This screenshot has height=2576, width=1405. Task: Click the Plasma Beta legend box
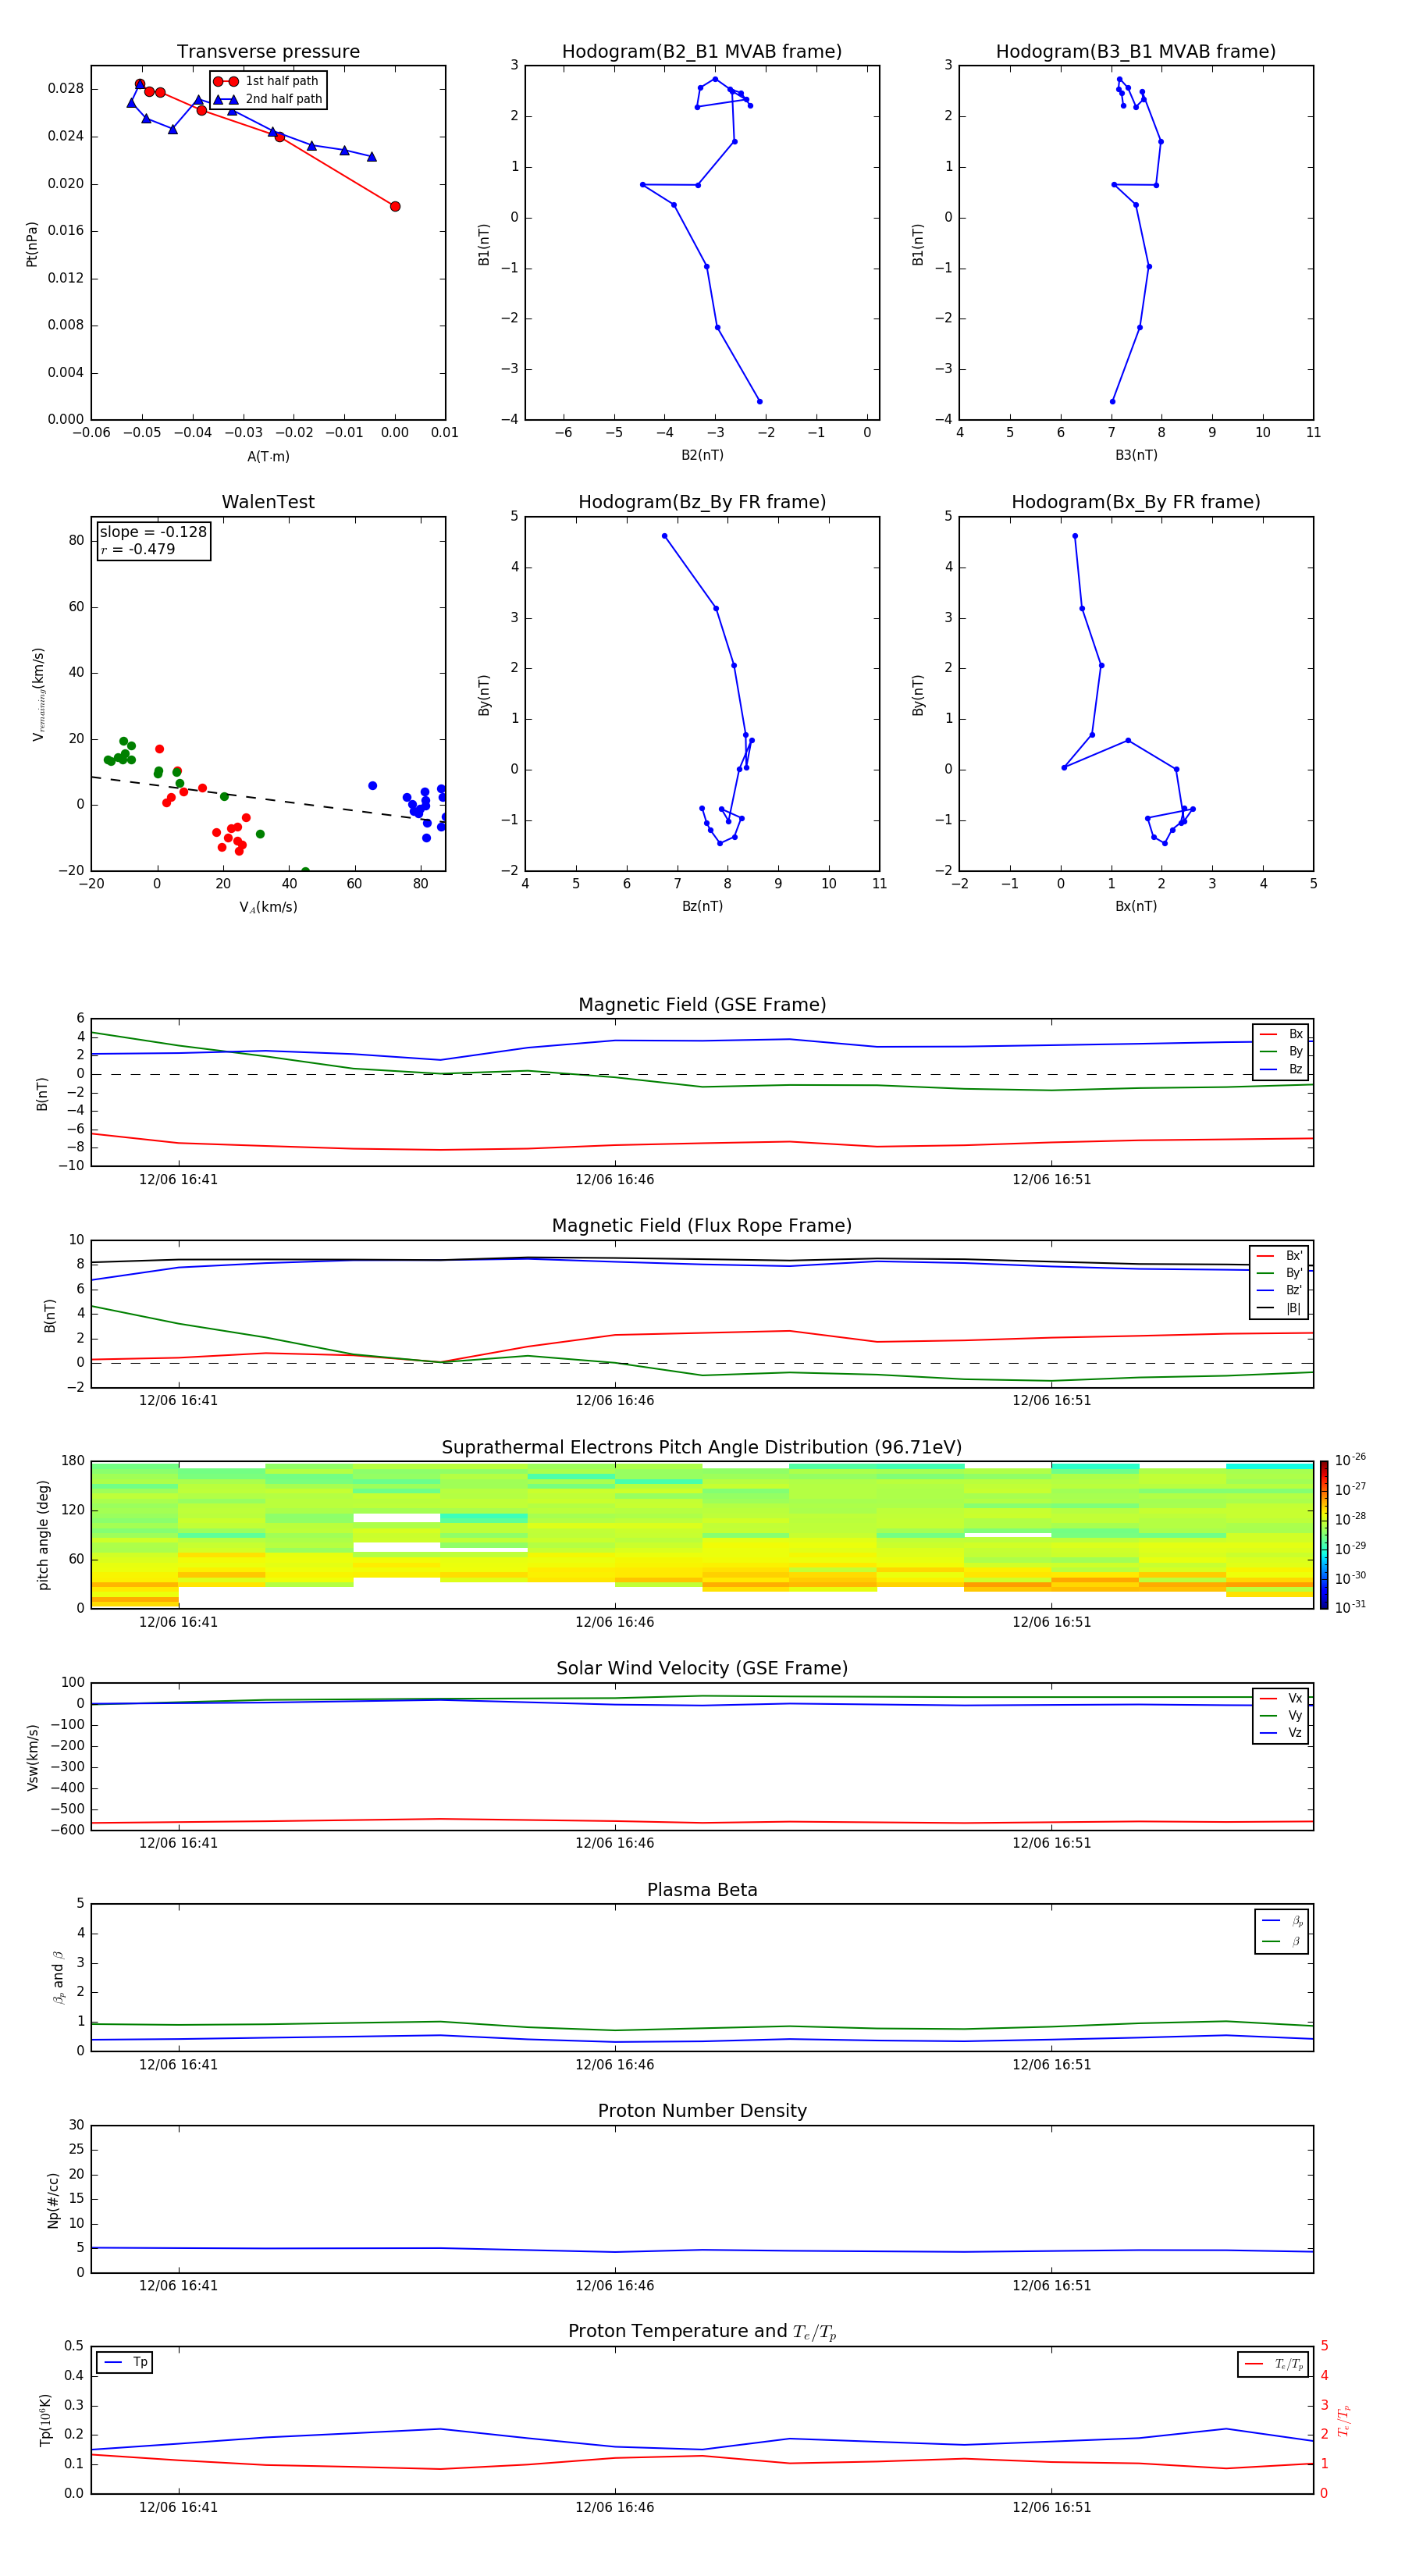1281,1931
